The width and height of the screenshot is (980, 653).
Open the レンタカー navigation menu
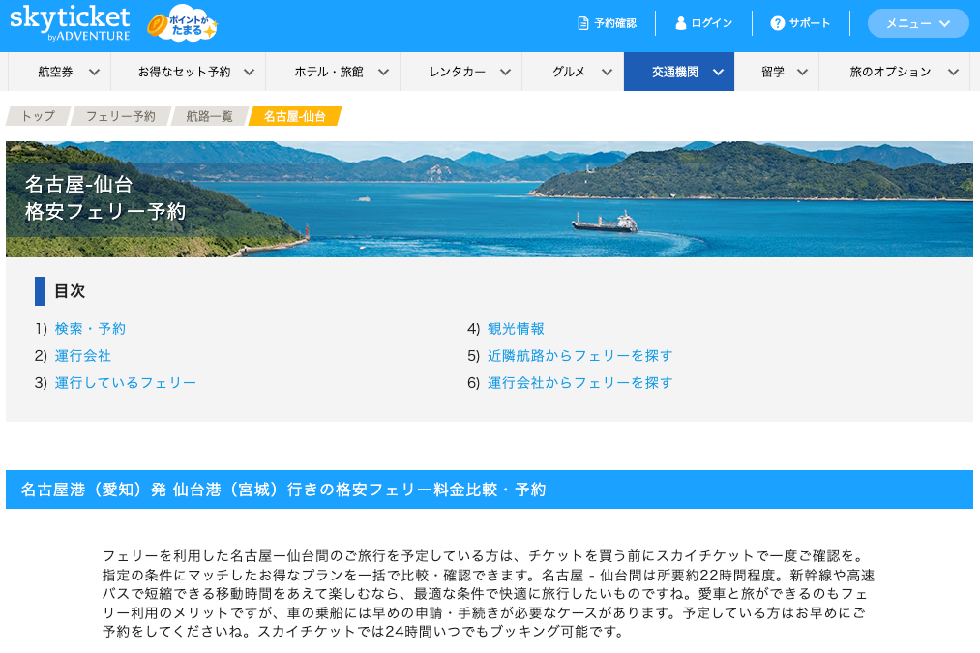coord(469,72)
